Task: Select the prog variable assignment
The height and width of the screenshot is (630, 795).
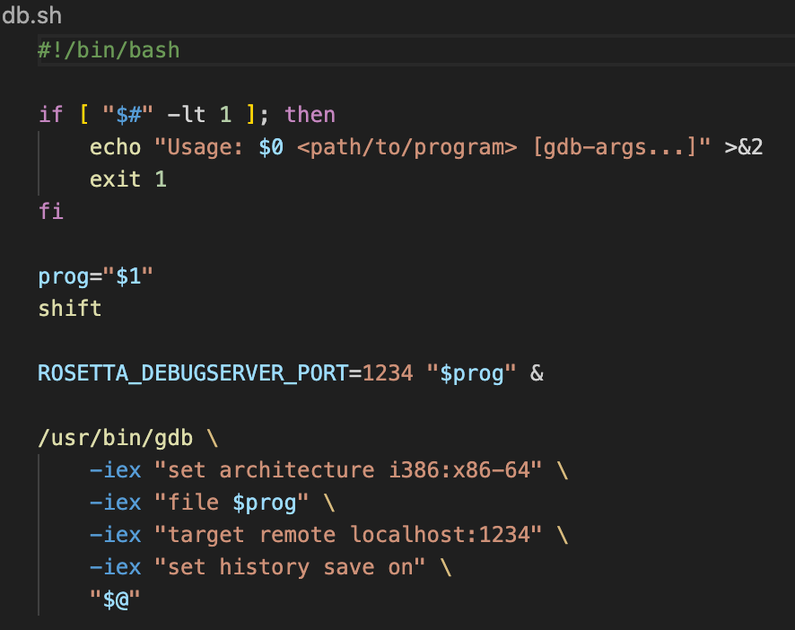Action: pos(95,276)
